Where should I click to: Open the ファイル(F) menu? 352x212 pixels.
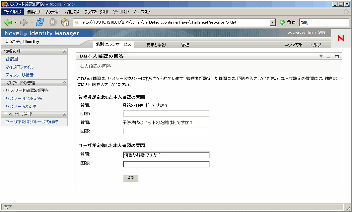tap(12, 12)
